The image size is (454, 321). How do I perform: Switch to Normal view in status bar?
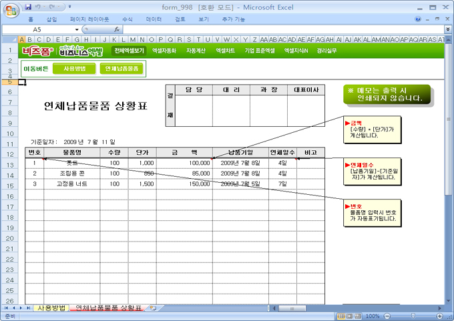[x=340, y=316]
